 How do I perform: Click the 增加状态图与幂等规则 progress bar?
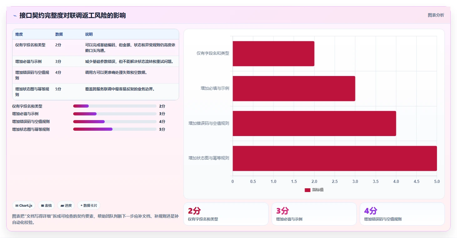[x=115, y=129]
